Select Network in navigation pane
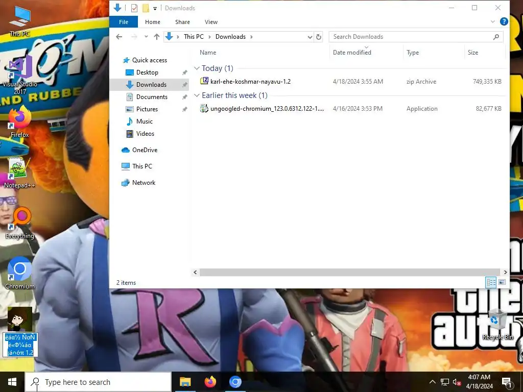The height and width of the screenshot is (392, 523). point(144,183)
